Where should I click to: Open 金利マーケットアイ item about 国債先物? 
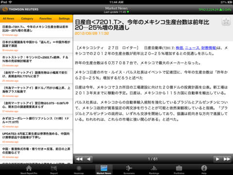pyautogui.click(x=36, y=76)
